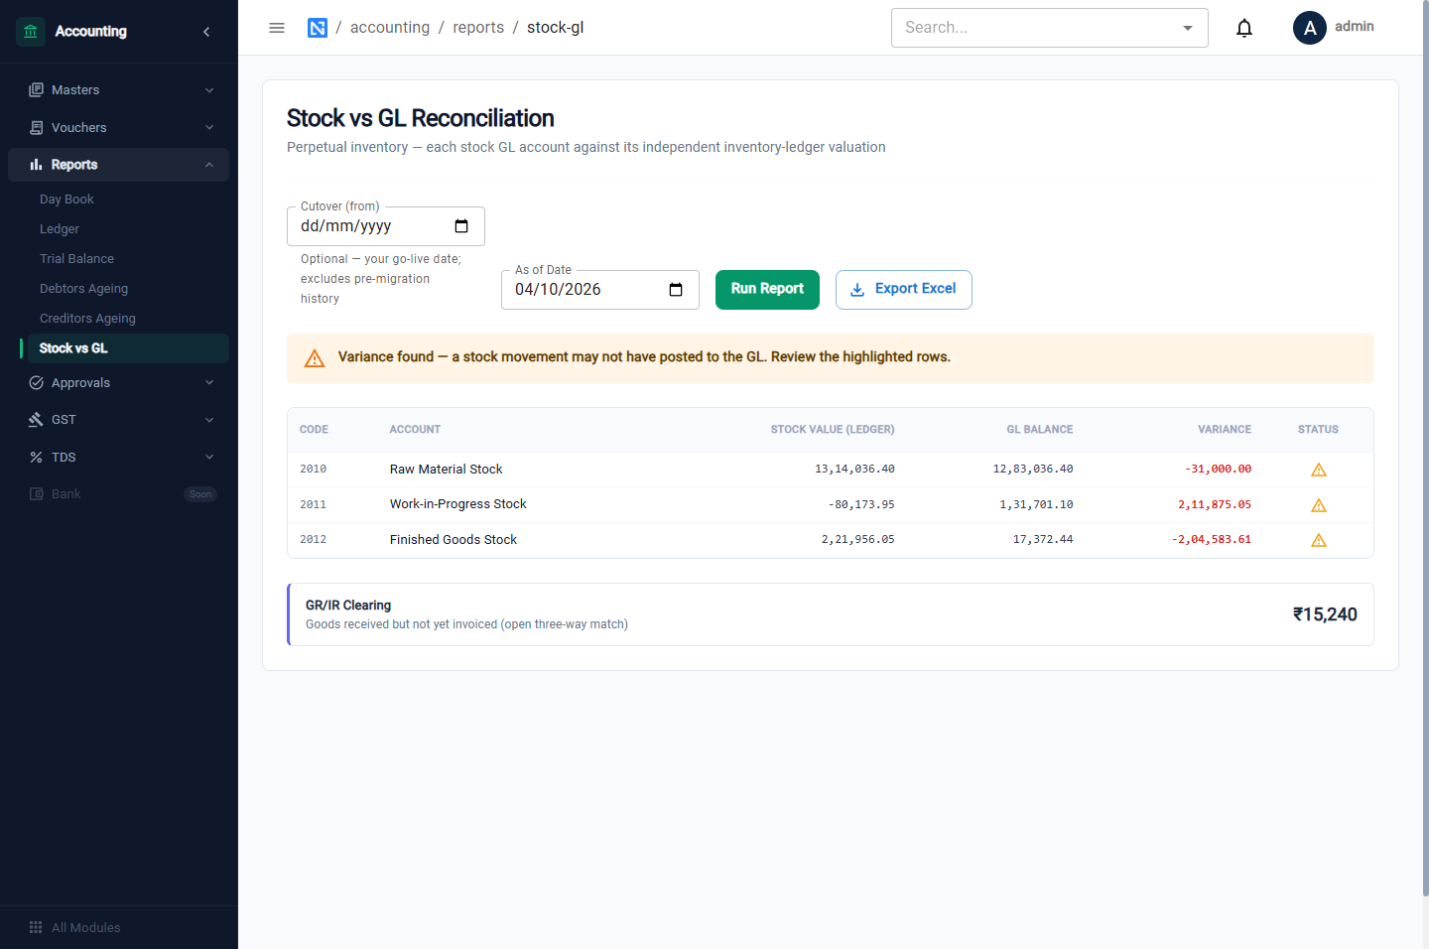Open Day Book report
This screenshot has height=949, width=1429.
click(66, 200)
